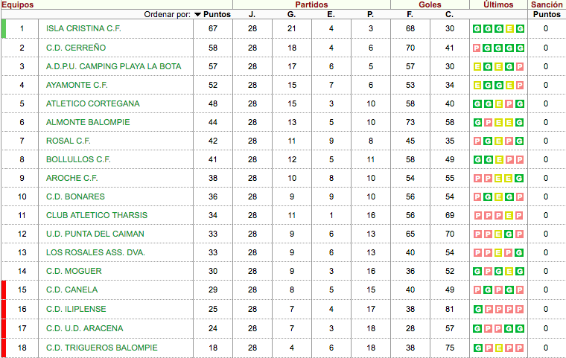The width and height of the screenshot is (566, 358).
Task: Follow the CLUB ATLETICO THARSIS link
Action: click(97, 215)
